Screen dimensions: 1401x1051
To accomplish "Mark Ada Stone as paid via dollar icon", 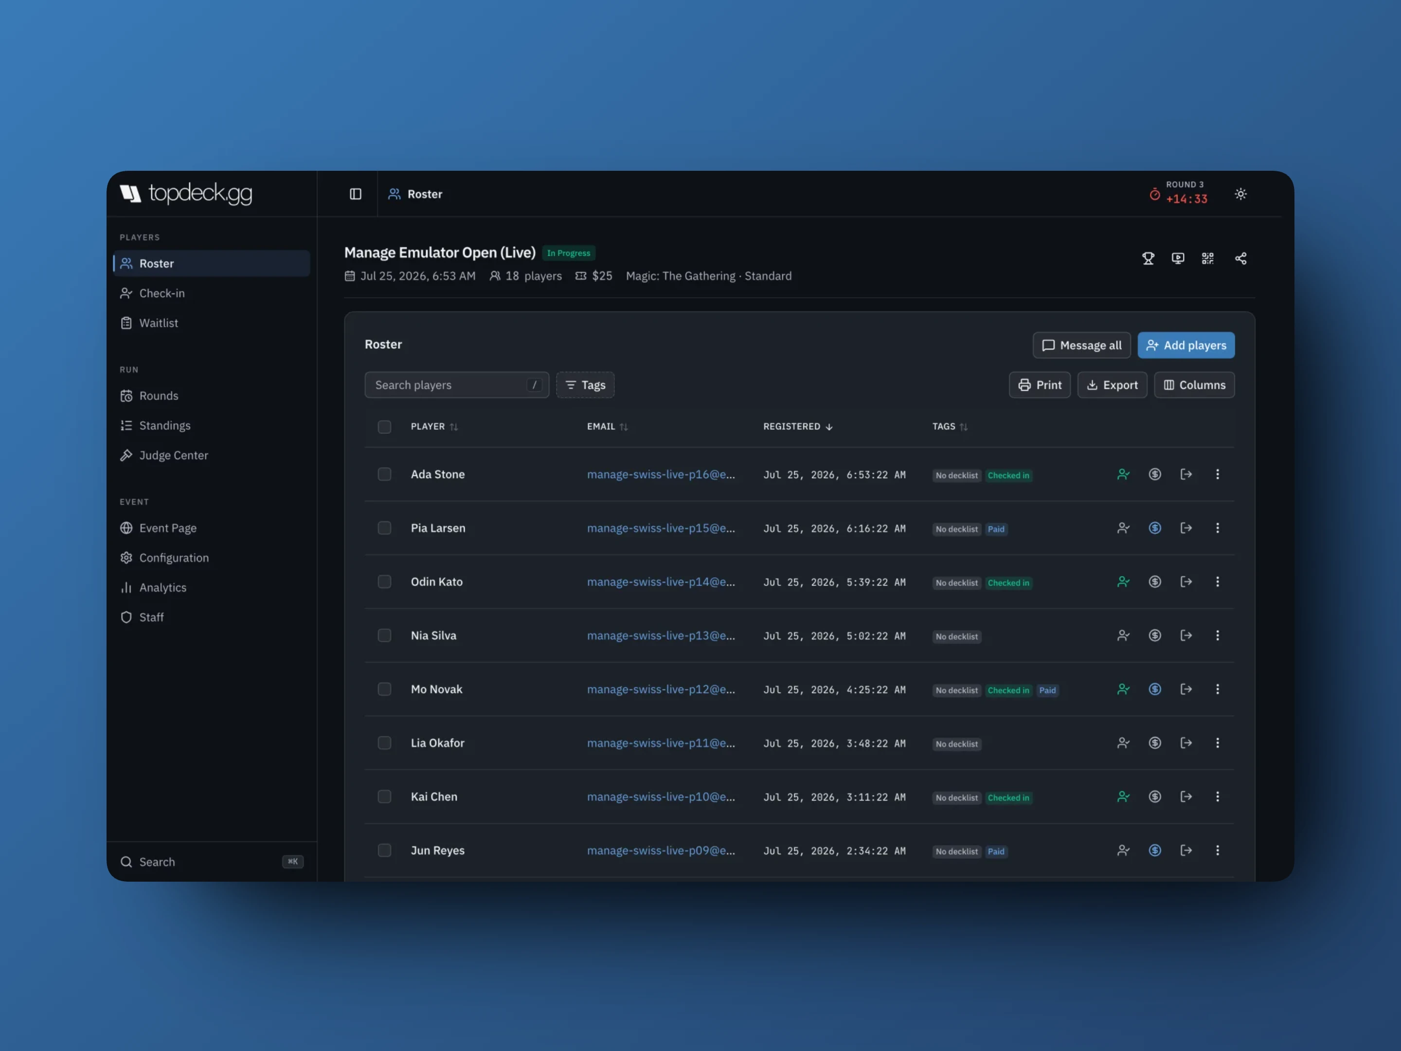I will [x=1155, y=474].
